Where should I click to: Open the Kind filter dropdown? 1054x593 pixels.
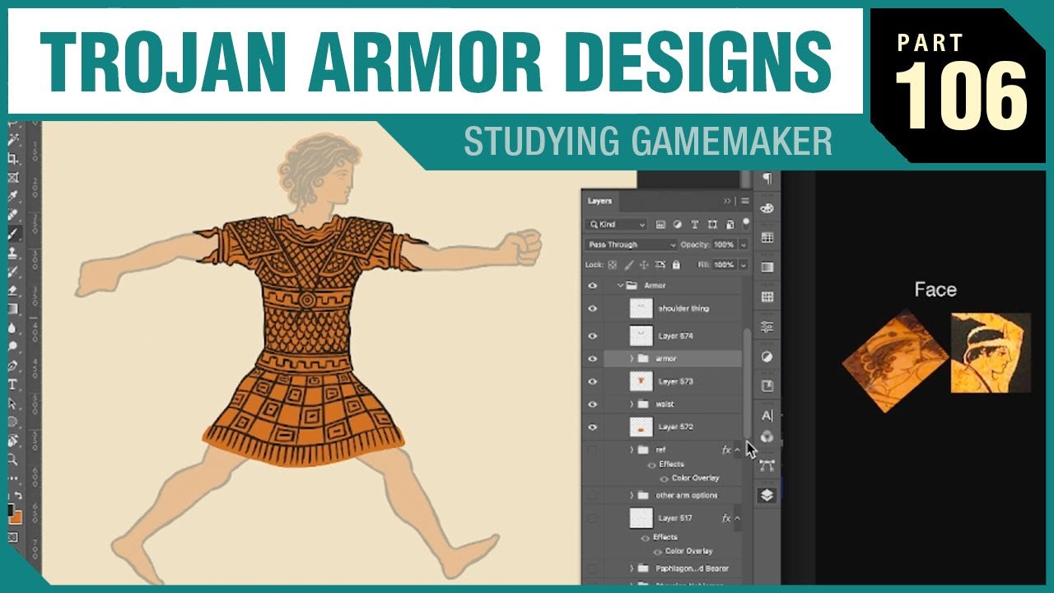point(616,224)
